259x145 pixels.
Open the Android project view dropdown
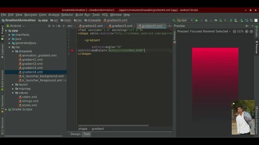15,26
